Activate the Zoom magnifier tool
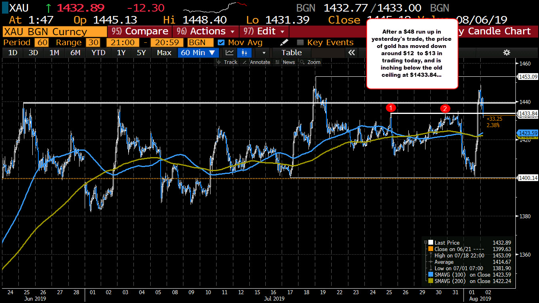The width and height of the screenshot is (539, 303). (310, 62)
